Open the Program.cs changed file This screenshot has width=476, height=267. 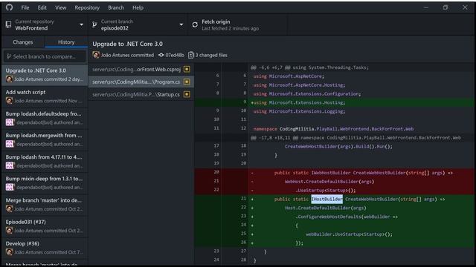[x=141, y=82]
